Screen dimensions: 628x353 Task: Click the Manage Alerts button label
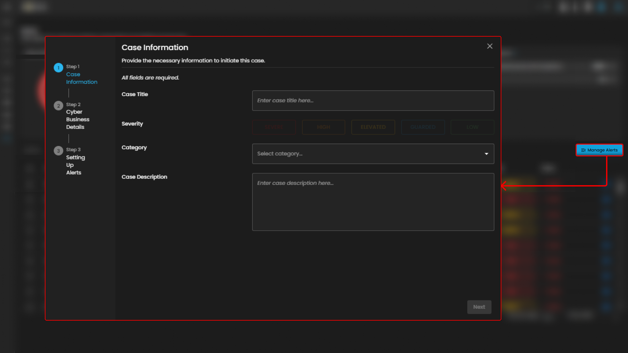tap(602, 150)
